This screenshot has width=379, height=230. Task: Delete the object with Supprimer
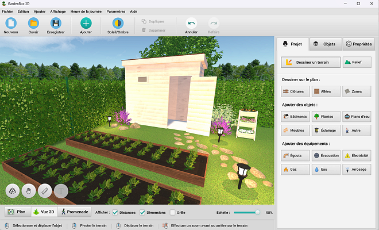pyautogui.click(x=153, y=30)
